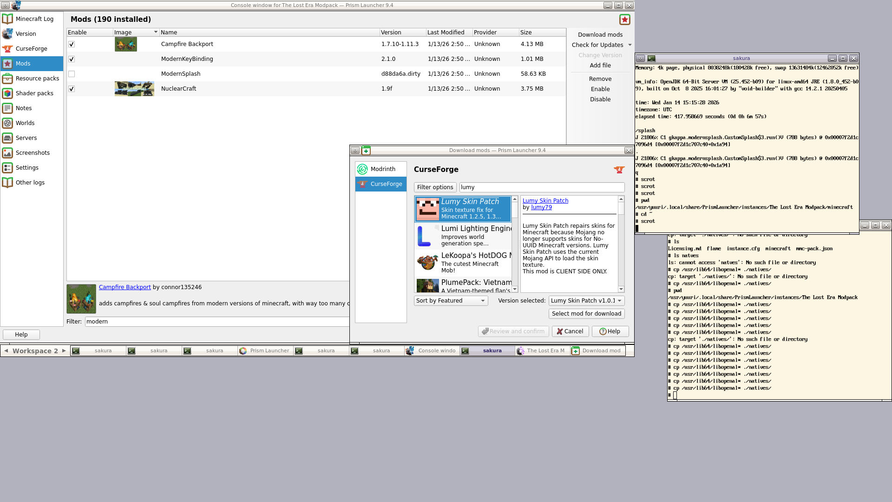Click the Shader packs sidebar icon
Image resolution: width=892 pixels, height=502 pixels.
pos(7,93)
